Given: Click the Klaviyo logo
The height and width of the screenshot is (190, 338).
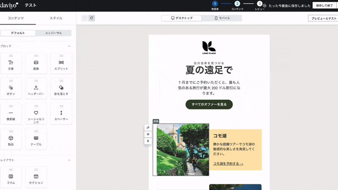Looking at the screenshot, I should 9,5.
